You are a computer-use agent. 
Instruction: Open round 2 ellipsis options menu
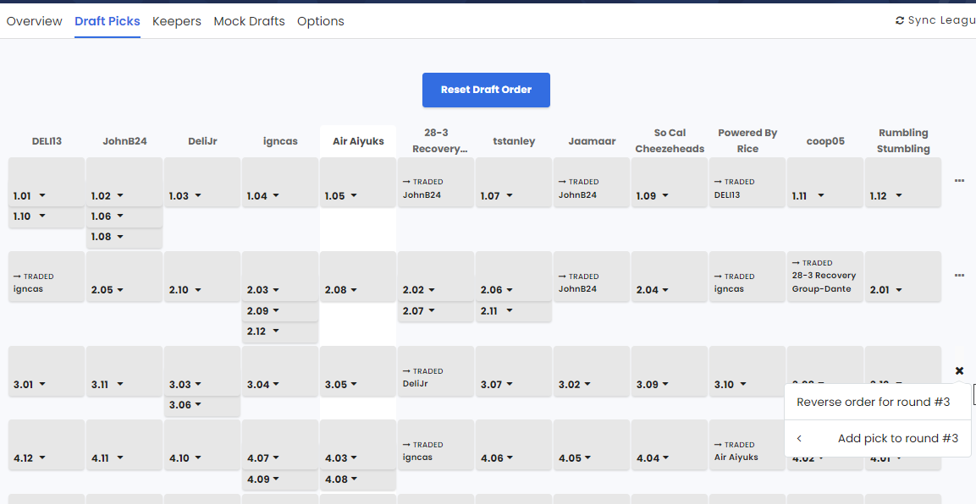(959, 276)
